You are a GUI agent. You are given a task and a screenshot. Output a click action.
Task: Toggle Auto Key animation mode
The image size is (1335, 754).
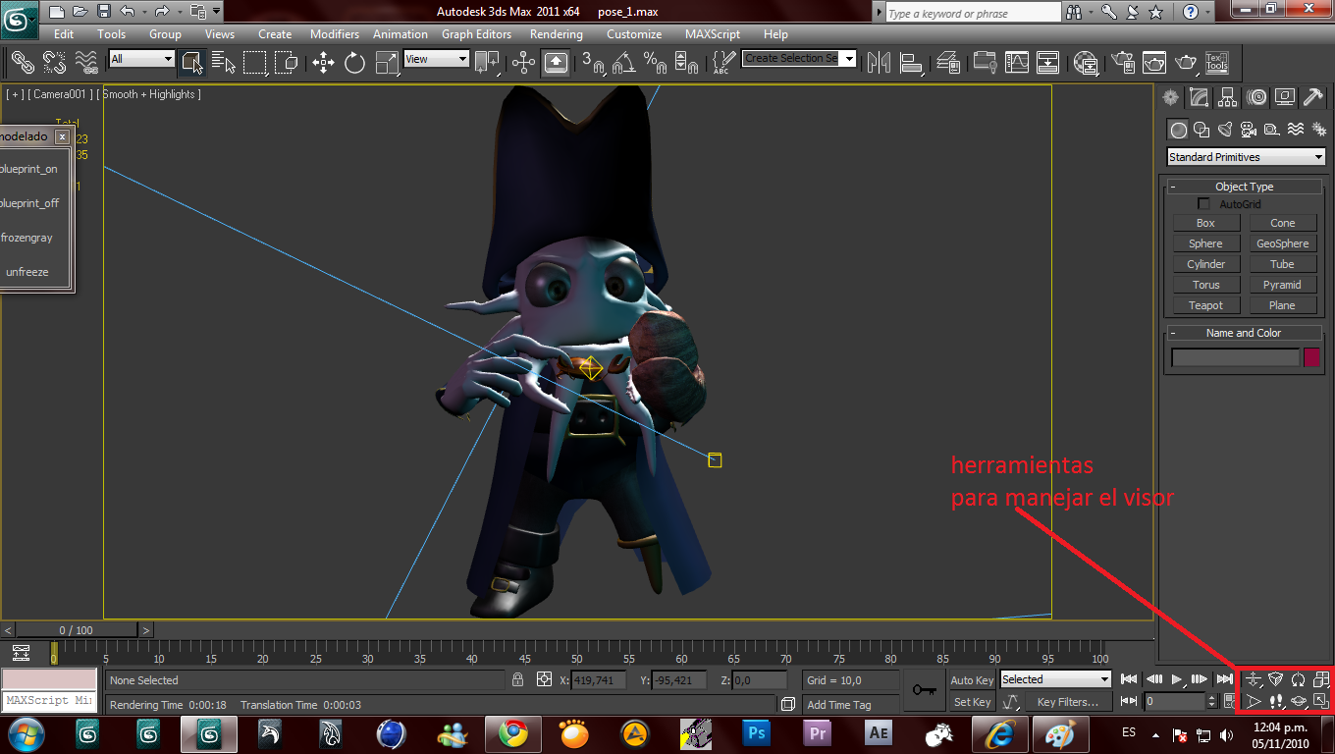click(972, 679)
